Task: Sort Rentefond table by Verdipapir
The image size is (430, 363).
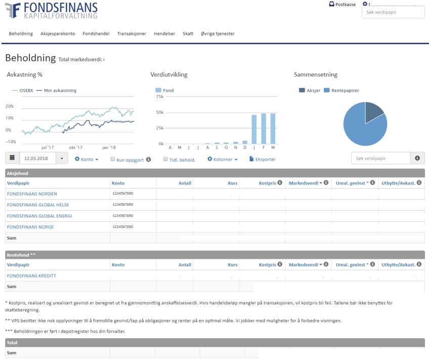Action: click(18, 264)
